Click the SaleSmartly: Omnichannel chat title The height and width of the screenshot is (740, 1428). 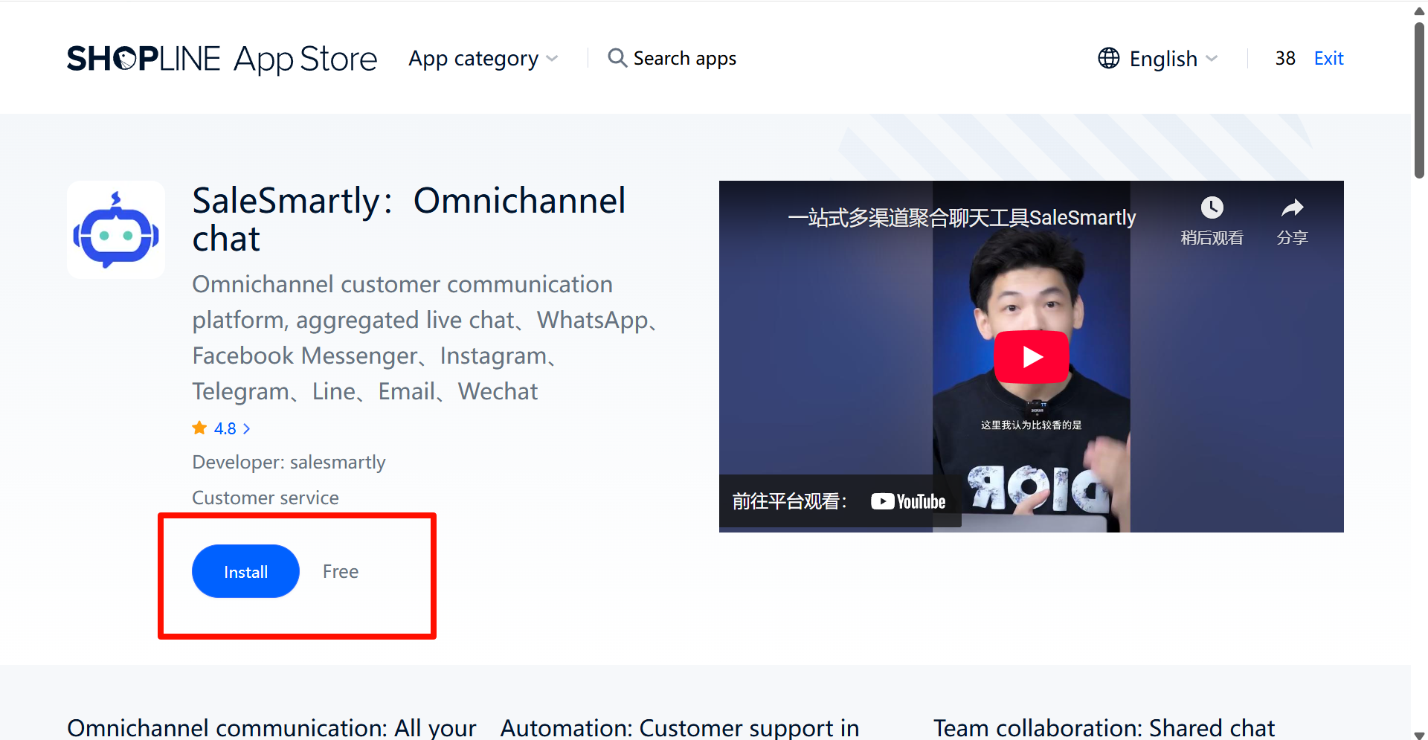coord(408,219)
